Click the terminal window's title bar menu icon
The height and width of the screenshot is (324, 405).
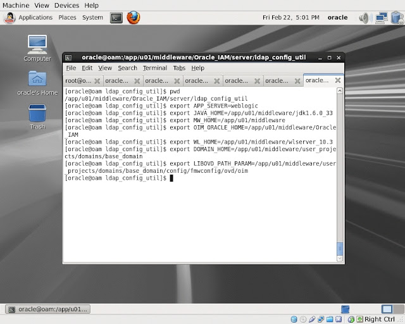click(68, 58)
